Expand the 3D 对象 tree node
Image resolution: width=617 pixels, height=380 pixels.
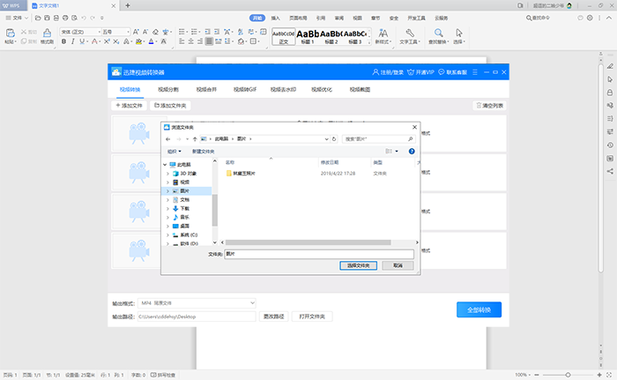tap(168, 174)
